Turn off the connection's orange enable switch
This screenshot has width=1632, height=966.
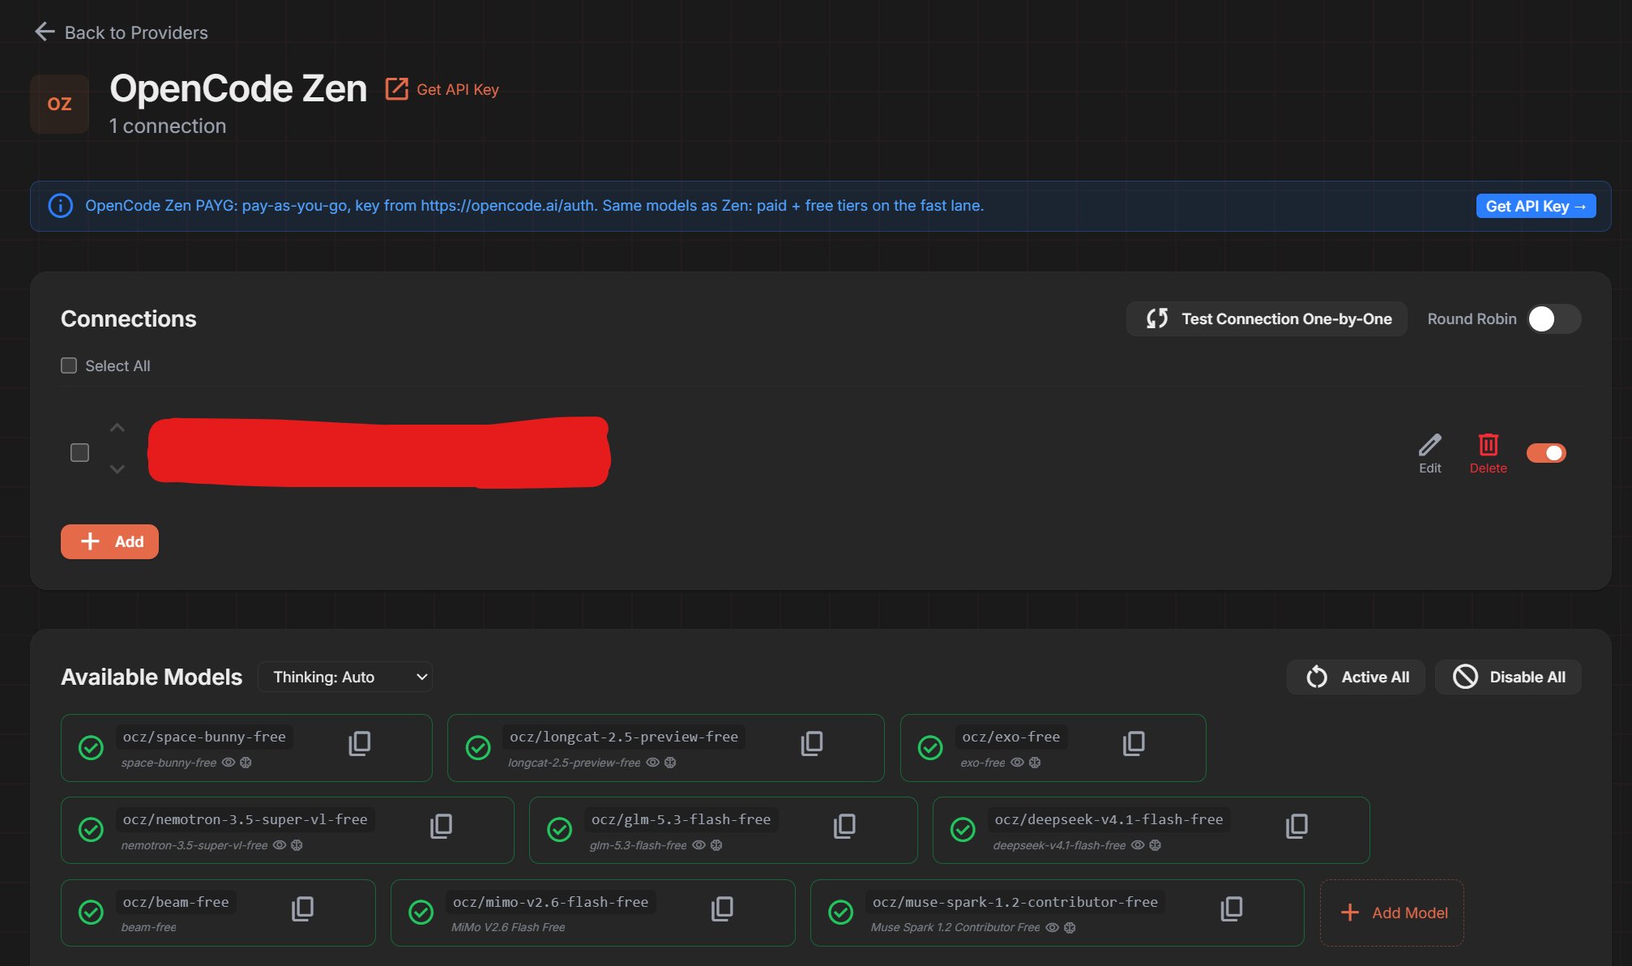click(x=1546, y=453)
